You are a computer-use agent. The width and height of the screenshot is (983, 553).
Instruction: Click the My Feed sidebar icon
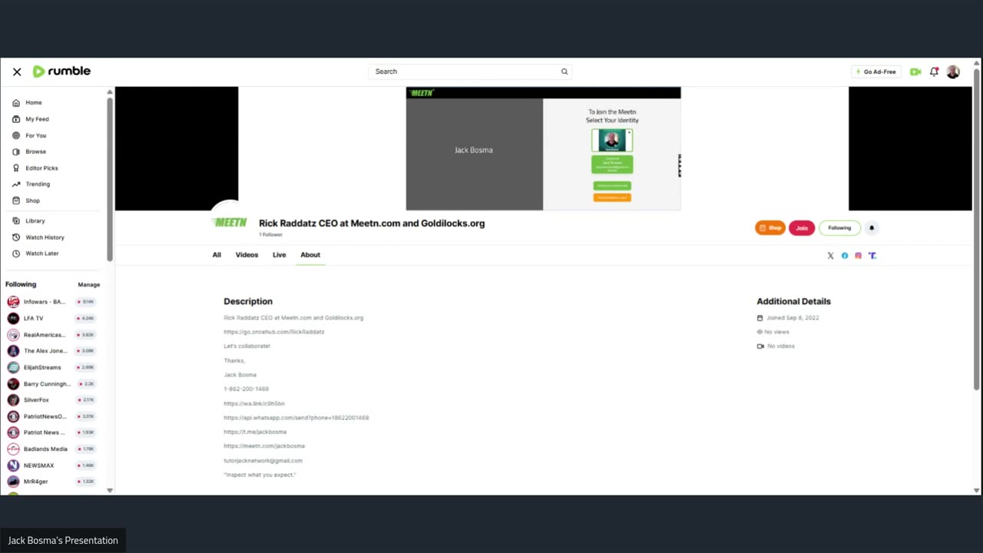[x=16, y=119]
